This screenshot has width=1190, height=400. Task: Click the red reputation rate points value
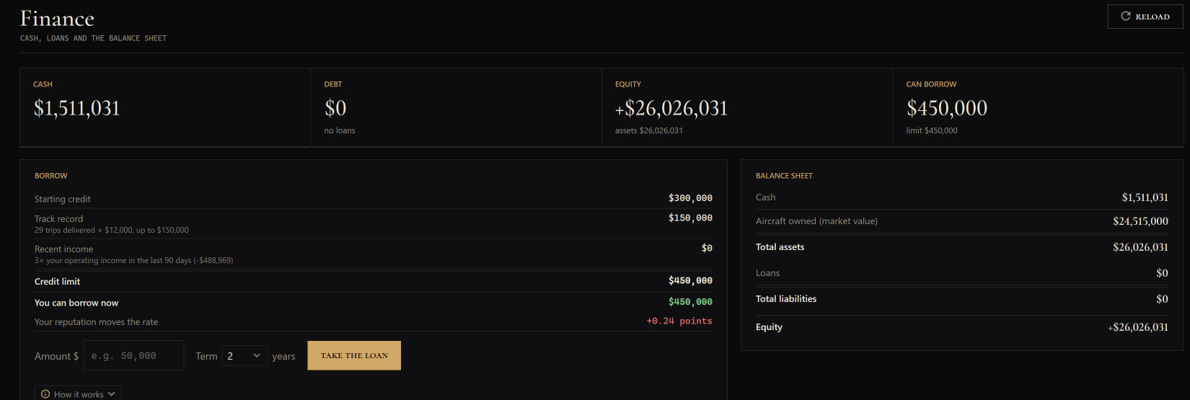pyautogui.click(x=679, y=321)
